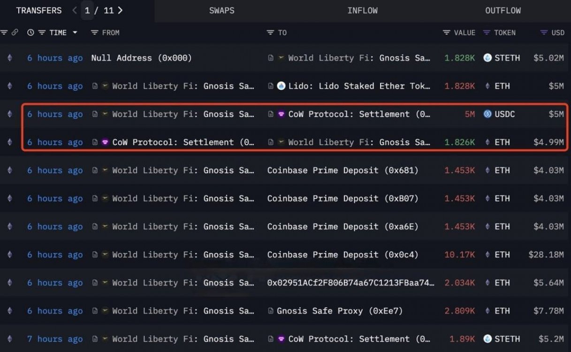Click the chain link icon in header

coord(15,32)
